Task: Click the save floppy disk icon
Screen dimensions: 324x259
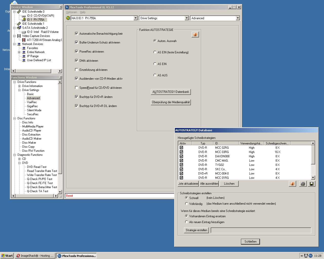Action: [312, 184]
